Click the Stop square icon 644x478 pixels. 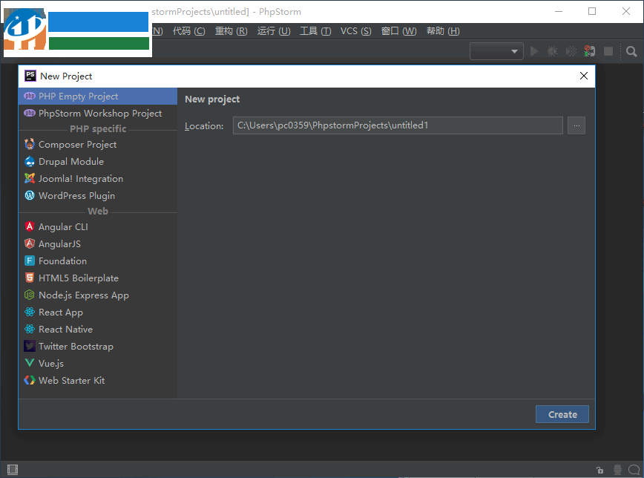[x=608, y=51]
